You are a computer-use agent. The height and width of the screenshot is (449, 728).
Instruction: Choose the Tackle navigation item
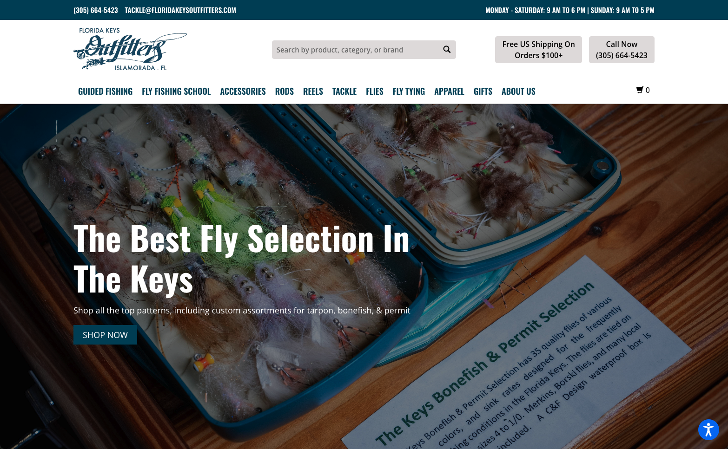(344, 91)
